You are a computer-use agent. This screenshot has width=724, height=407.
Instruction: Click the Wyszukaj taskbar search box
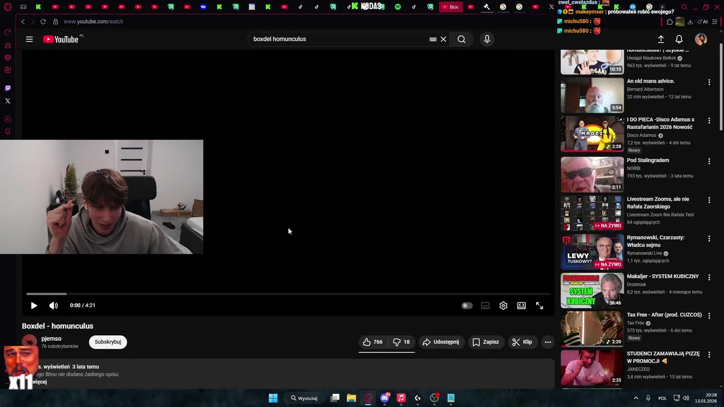304,398
